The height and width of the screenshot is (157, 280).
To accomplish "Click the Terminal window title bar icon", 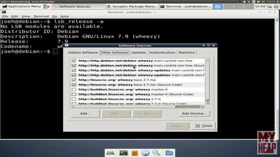I will click(x=4, y=12).
